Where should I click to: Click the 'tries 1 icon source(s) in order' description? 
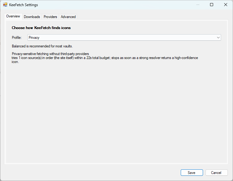pos(105,60)
